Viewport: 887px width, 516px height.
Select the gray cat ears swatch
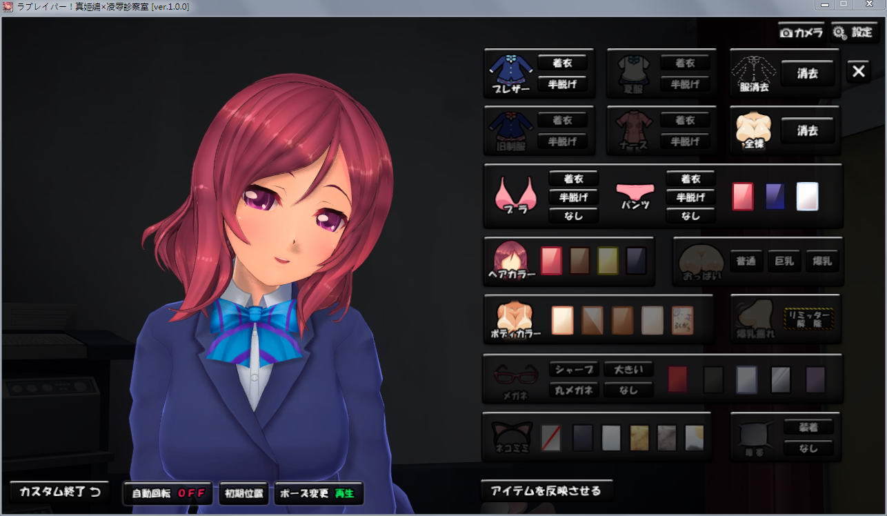(666, 437)
